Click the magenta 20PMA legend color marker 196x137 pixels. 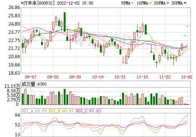(x=168, y=3)
